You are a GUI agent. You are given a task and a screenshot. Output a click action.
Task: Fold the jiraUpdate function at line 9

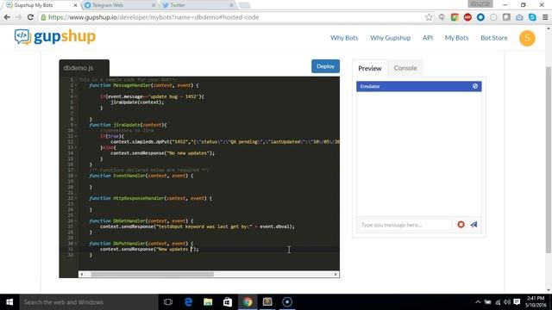(x=76, y=125)
